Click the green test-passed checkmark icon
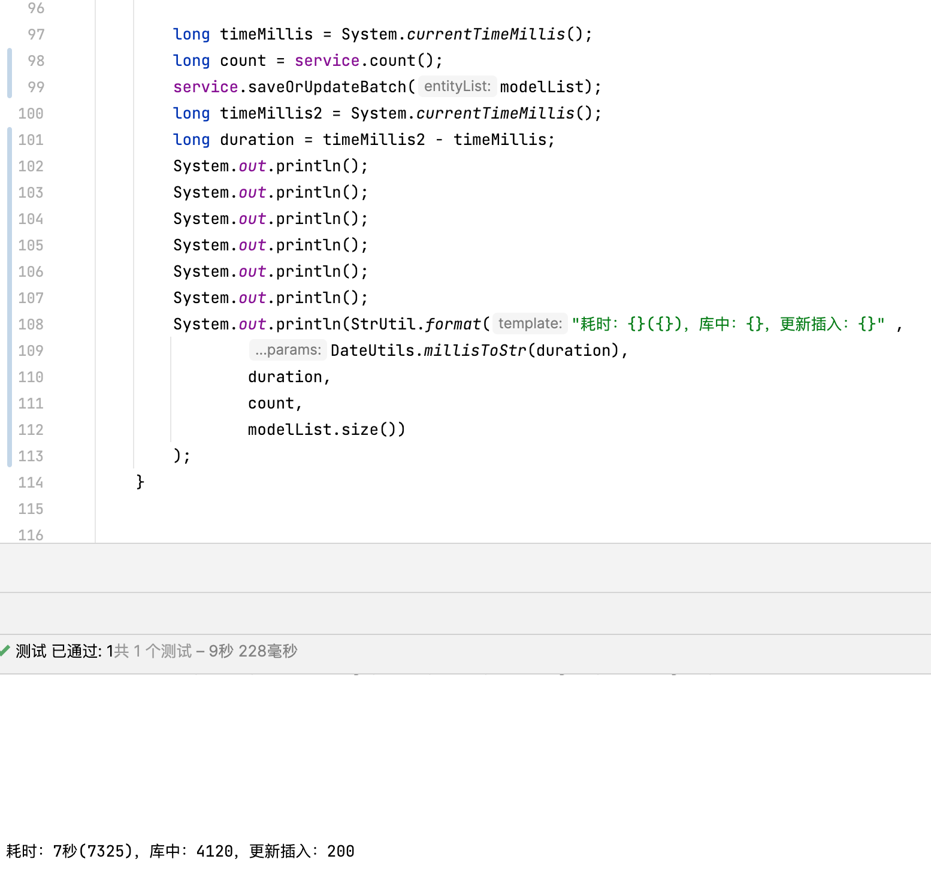The width and height of the screenshot is (931, 871). 6,651
